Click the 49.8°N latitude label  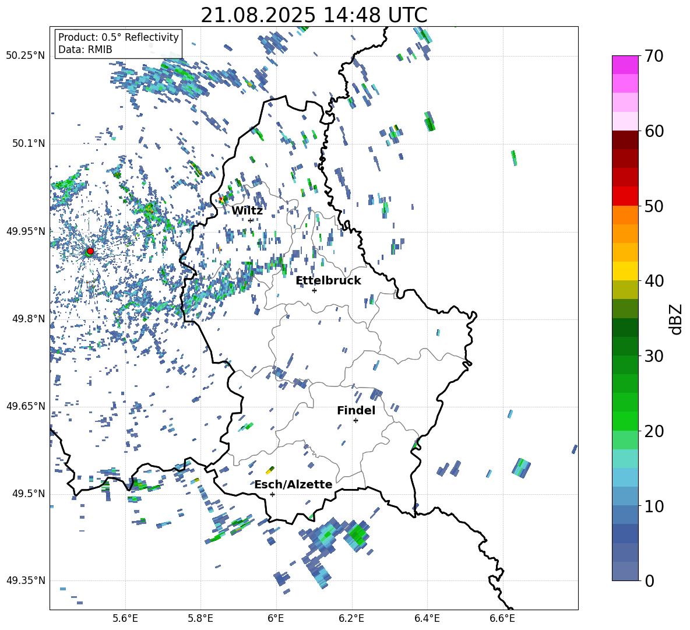pyautogui.click(x=28, y=319)
